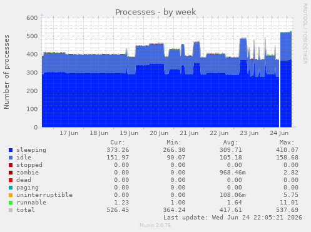311x232 pixels.
Task: Click the 'Min:' column header
Action: coord(174,143)
